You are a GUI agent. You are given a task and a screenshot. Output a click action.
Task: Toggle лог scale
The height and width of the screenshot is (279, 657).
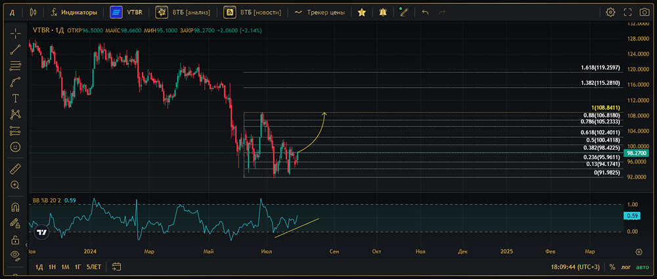[x=625, y=267]
